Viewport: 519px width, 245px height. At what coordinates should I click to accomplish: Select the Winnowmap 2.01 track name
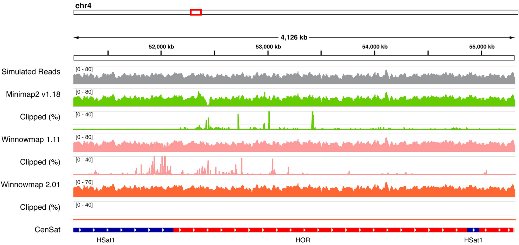coord(30,184)
